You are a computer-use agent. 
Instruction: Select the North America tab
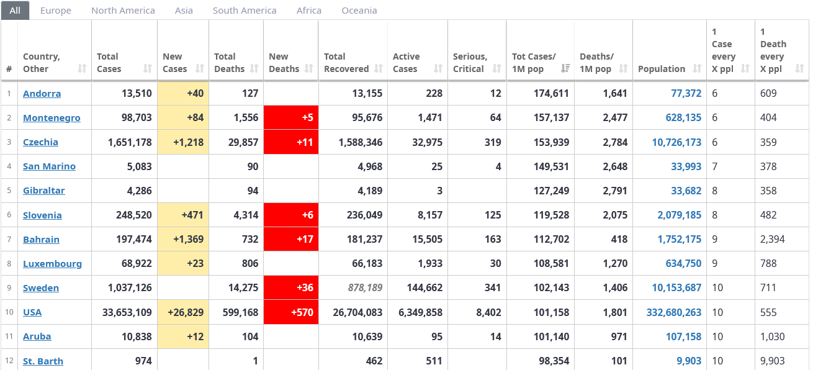pos(123,11)
